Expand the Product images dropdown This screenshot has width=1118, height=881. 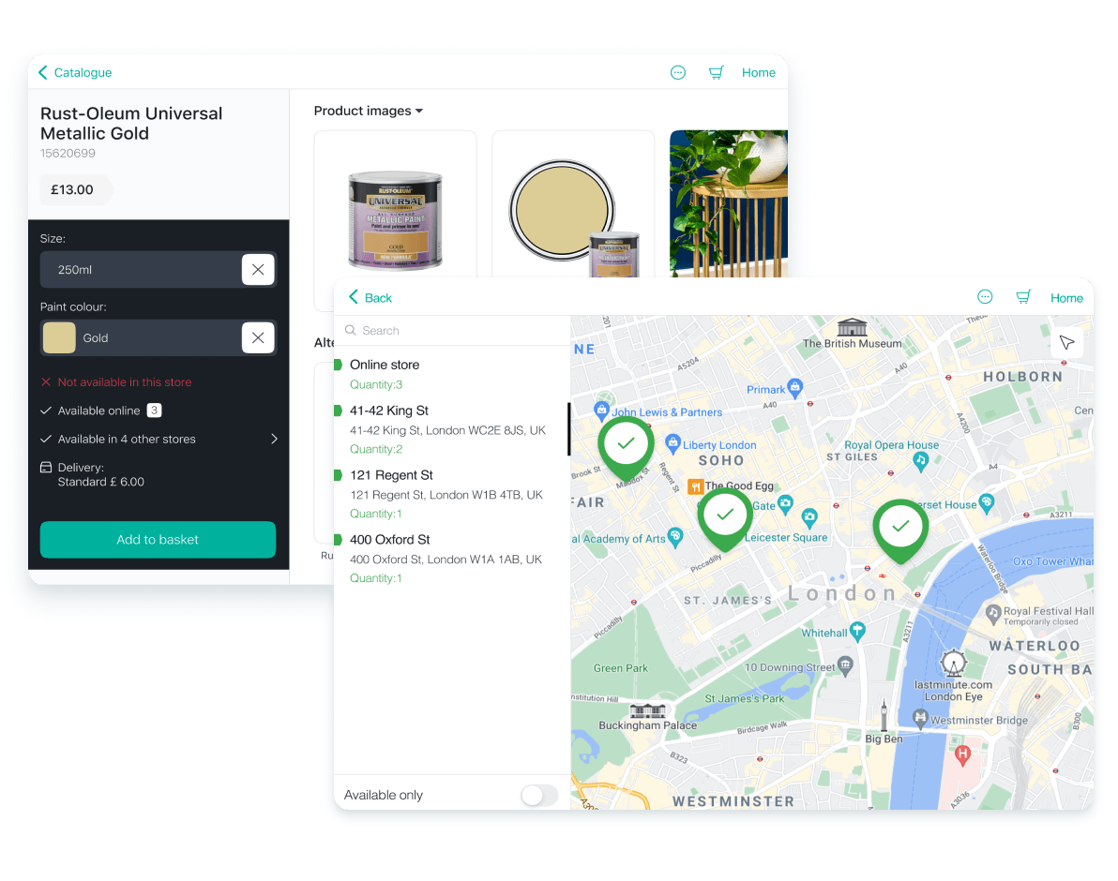point(369,111)
